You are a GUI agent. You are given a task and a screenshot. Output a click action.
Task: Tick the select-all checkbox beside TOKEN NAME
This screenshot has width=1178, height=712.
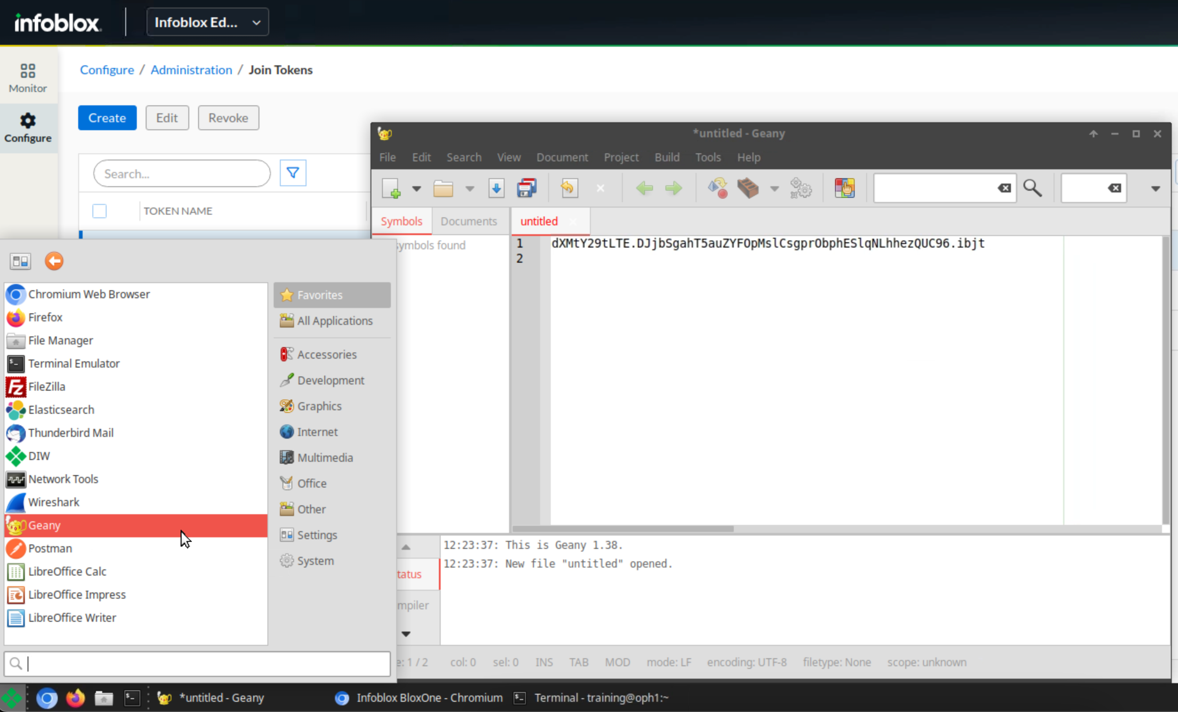(99, 211)
